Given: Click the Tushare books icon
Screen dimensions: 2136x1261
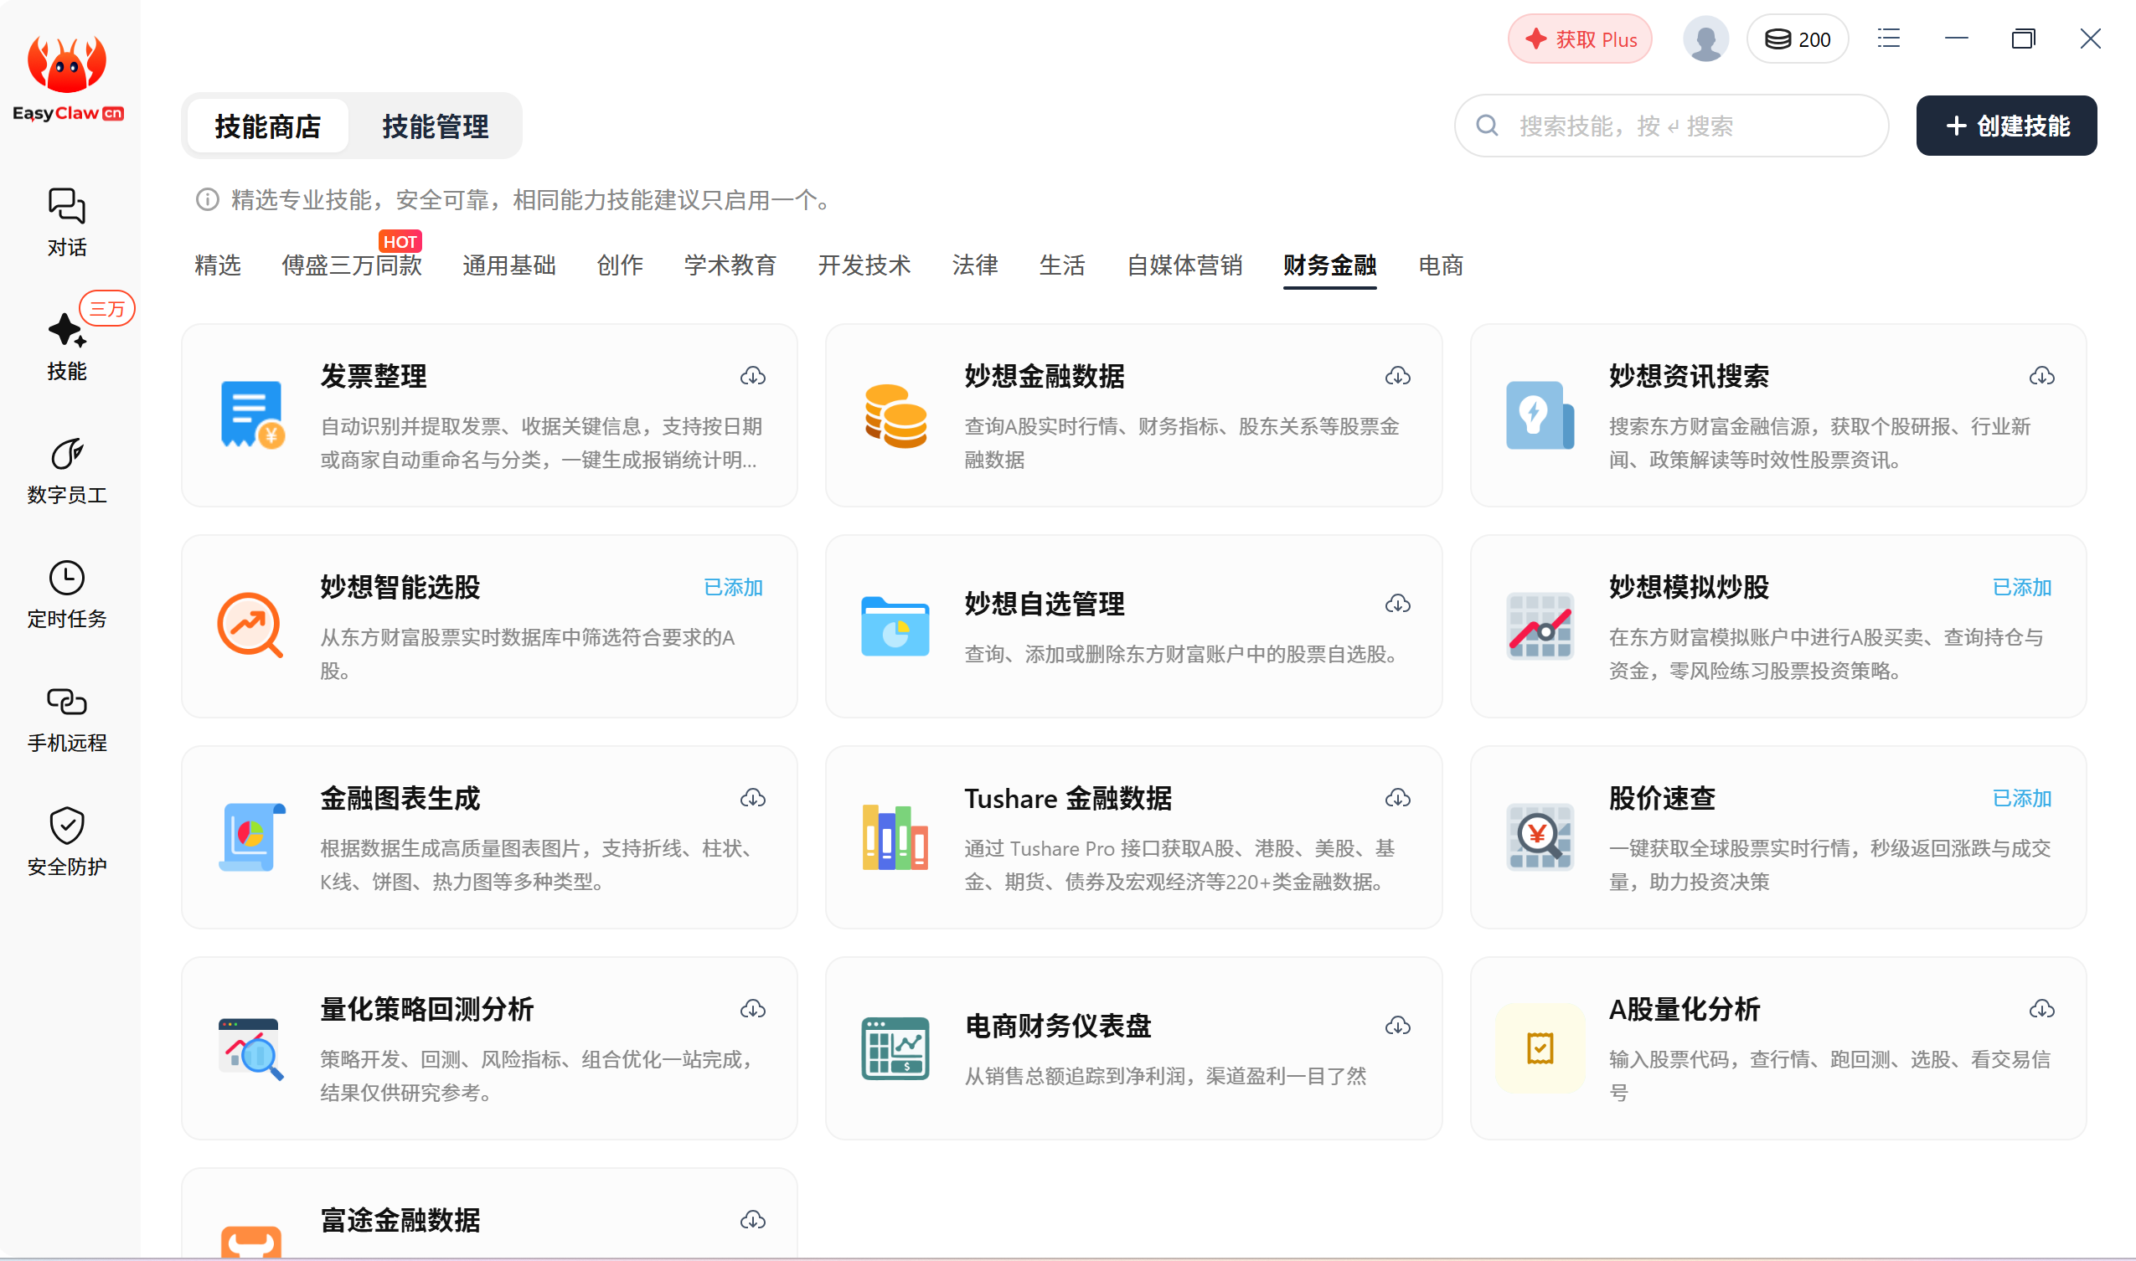Looking at the screenshot, I should coord(894,837).
